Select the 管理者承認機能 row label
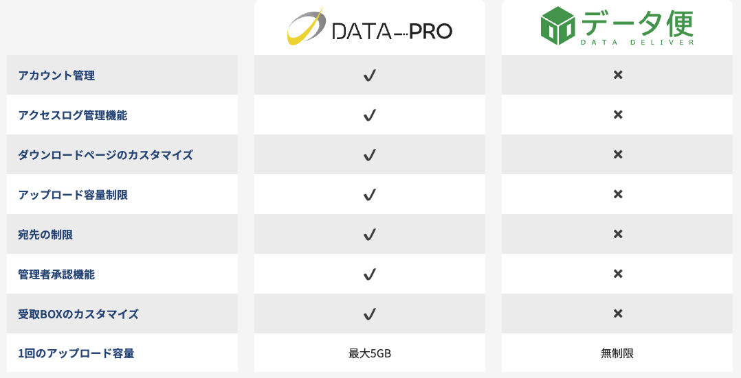Screen dimensions: 741x378 pos(56,274)
